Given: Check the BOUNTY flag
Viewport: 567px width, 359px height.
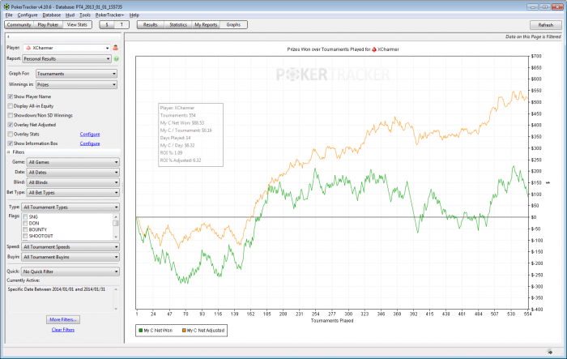Looking at the screenshot, I should pyautogui.click(x=25, y=229).
